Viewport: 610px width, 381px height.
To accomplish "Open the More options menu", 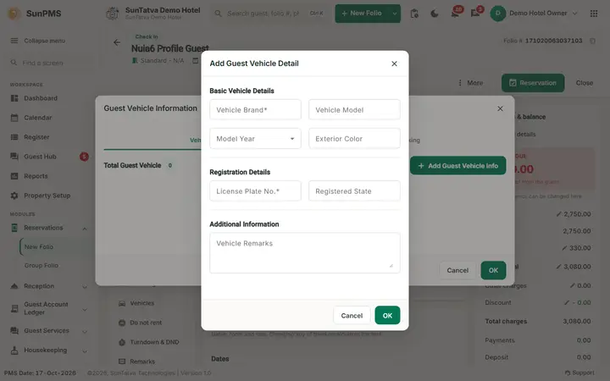I will click(x=470, y=83).
